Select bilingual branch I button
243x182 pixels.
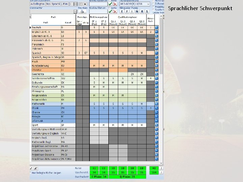[x=132, y=11]
